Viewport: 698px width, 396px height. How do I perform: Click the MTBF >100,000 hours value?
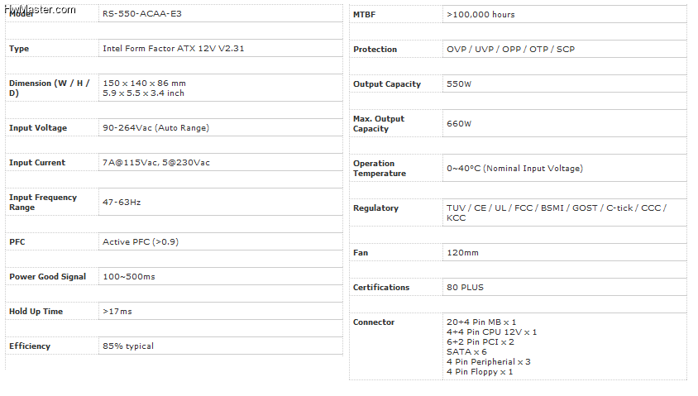[x=480, y=15]
